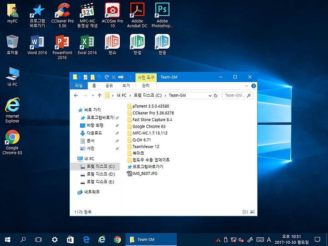Select 다운로드 in navigation pane
The width and height of the screenshot is (328, 246).
(91, 133)
